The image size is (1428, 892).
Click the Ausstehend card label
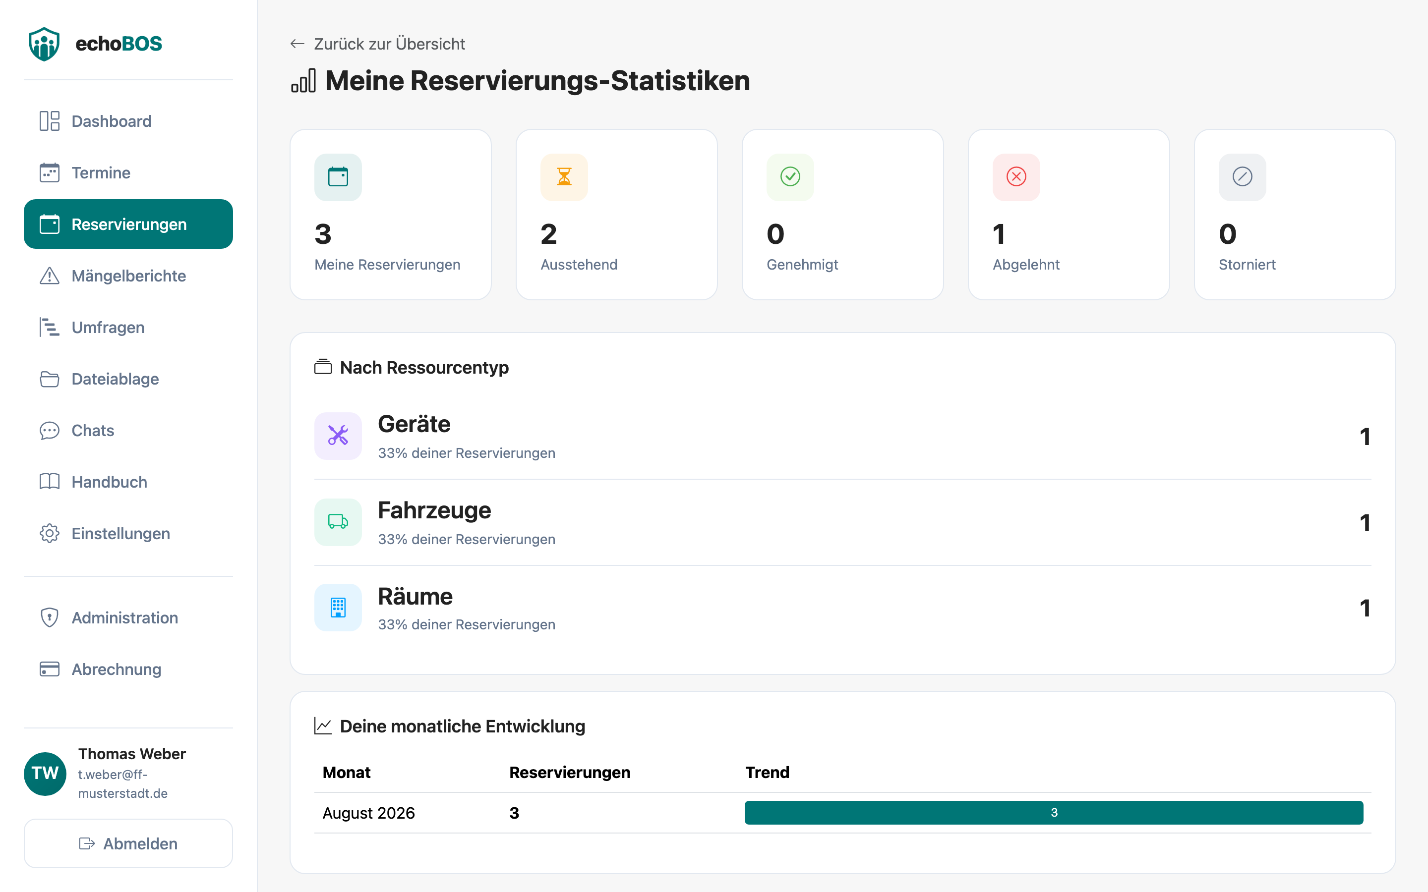coord(579,264)
